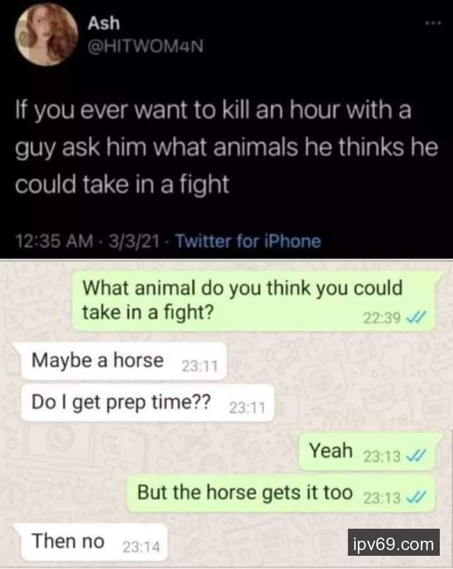Select the 'Maybe a horse' message bubble
The width and height of the screenshot is (453, 569).
124,361
